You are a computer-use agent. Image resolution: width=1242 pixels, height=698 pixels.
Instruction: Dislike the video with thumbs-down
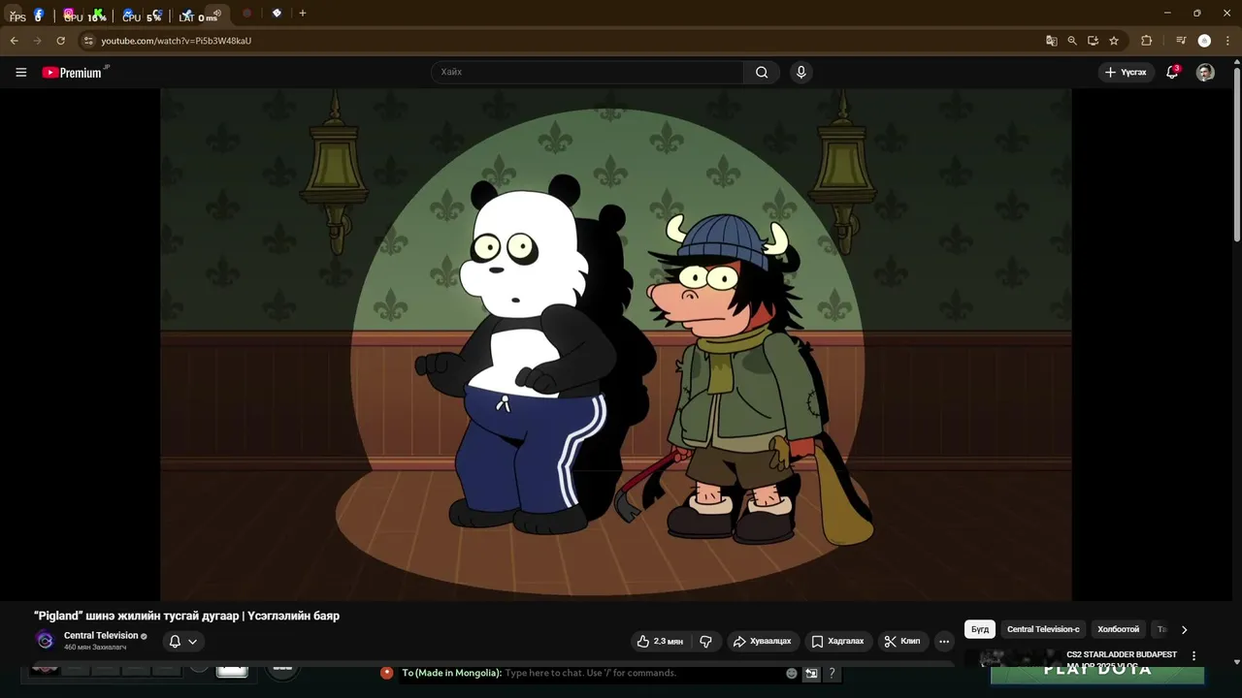click(x=706, y=641)
